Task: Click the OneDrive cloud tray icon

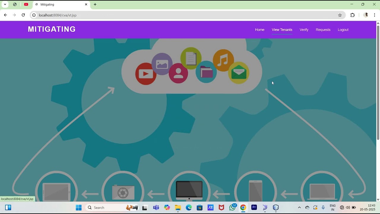Action: [307, 207]
